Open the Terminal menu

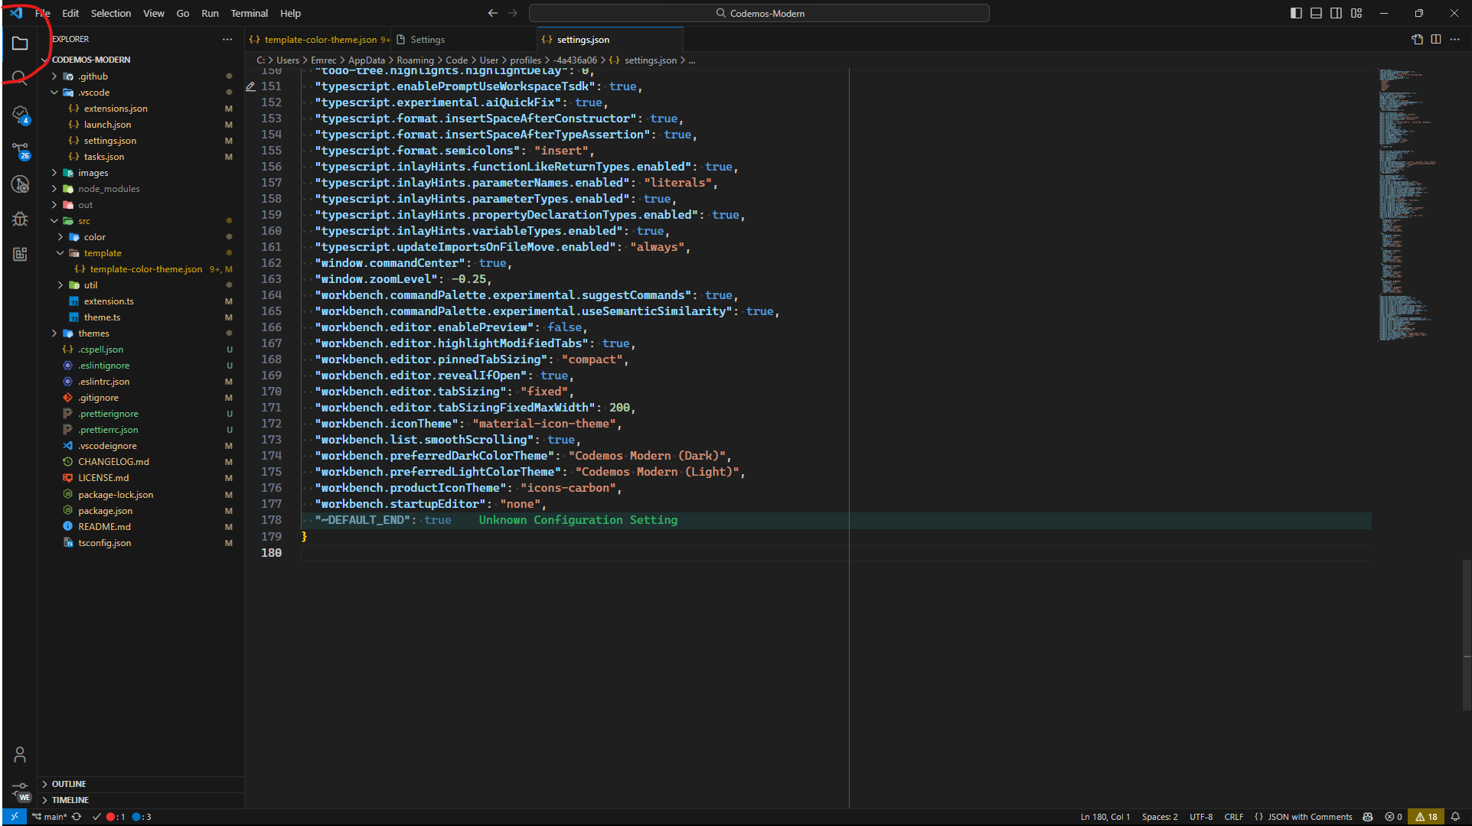[x=248, y=13]
